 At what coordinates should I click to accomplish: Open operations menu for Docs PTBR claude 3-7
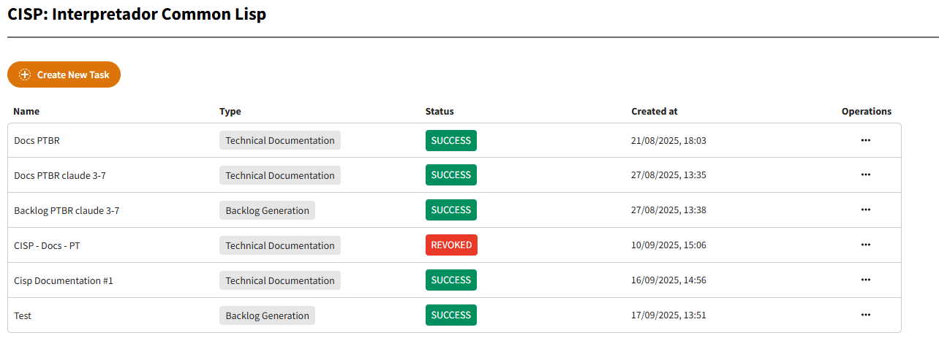point(866,175)
